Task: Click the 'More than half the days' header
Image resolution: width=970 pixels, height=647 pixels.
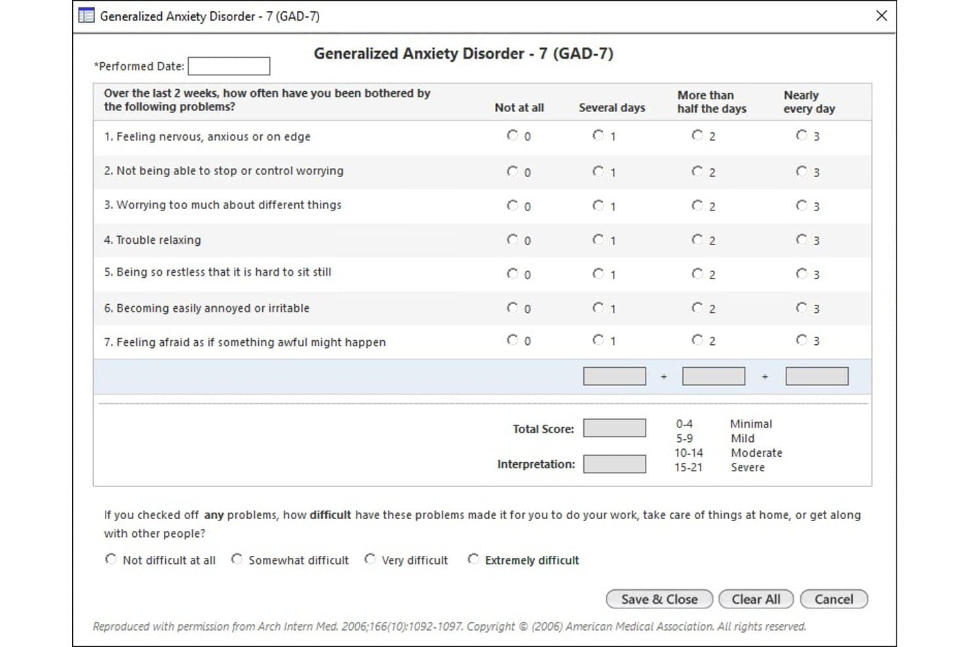Action: coord(712,102)
